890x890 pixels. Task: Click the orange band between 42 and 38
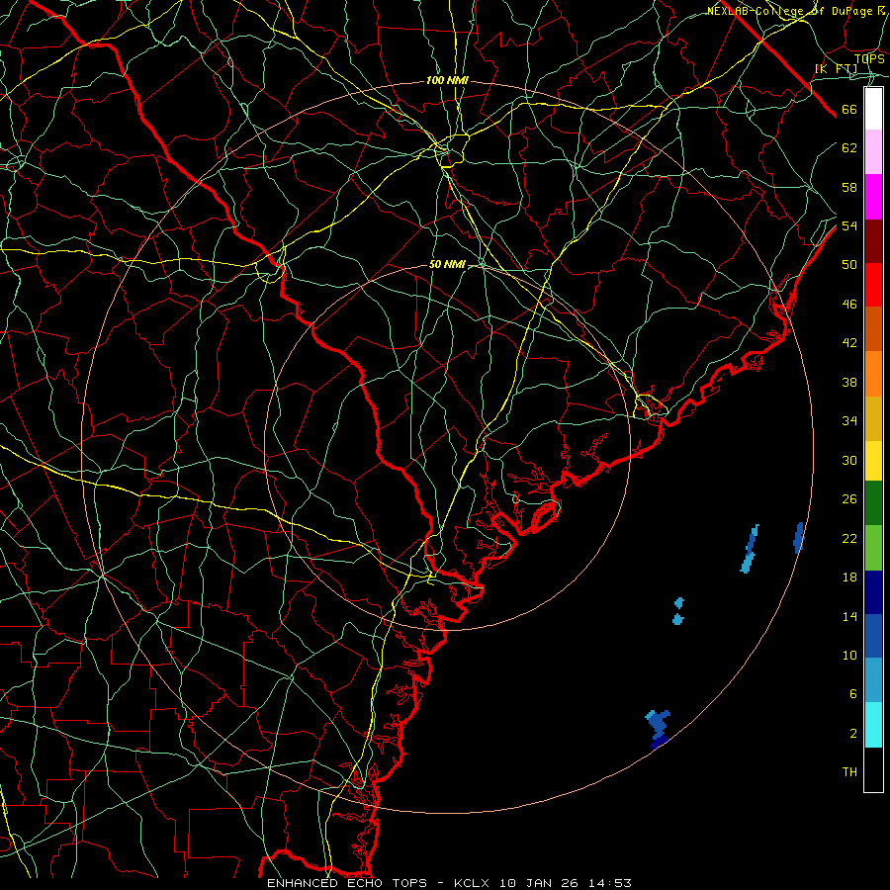click(873, 374)
